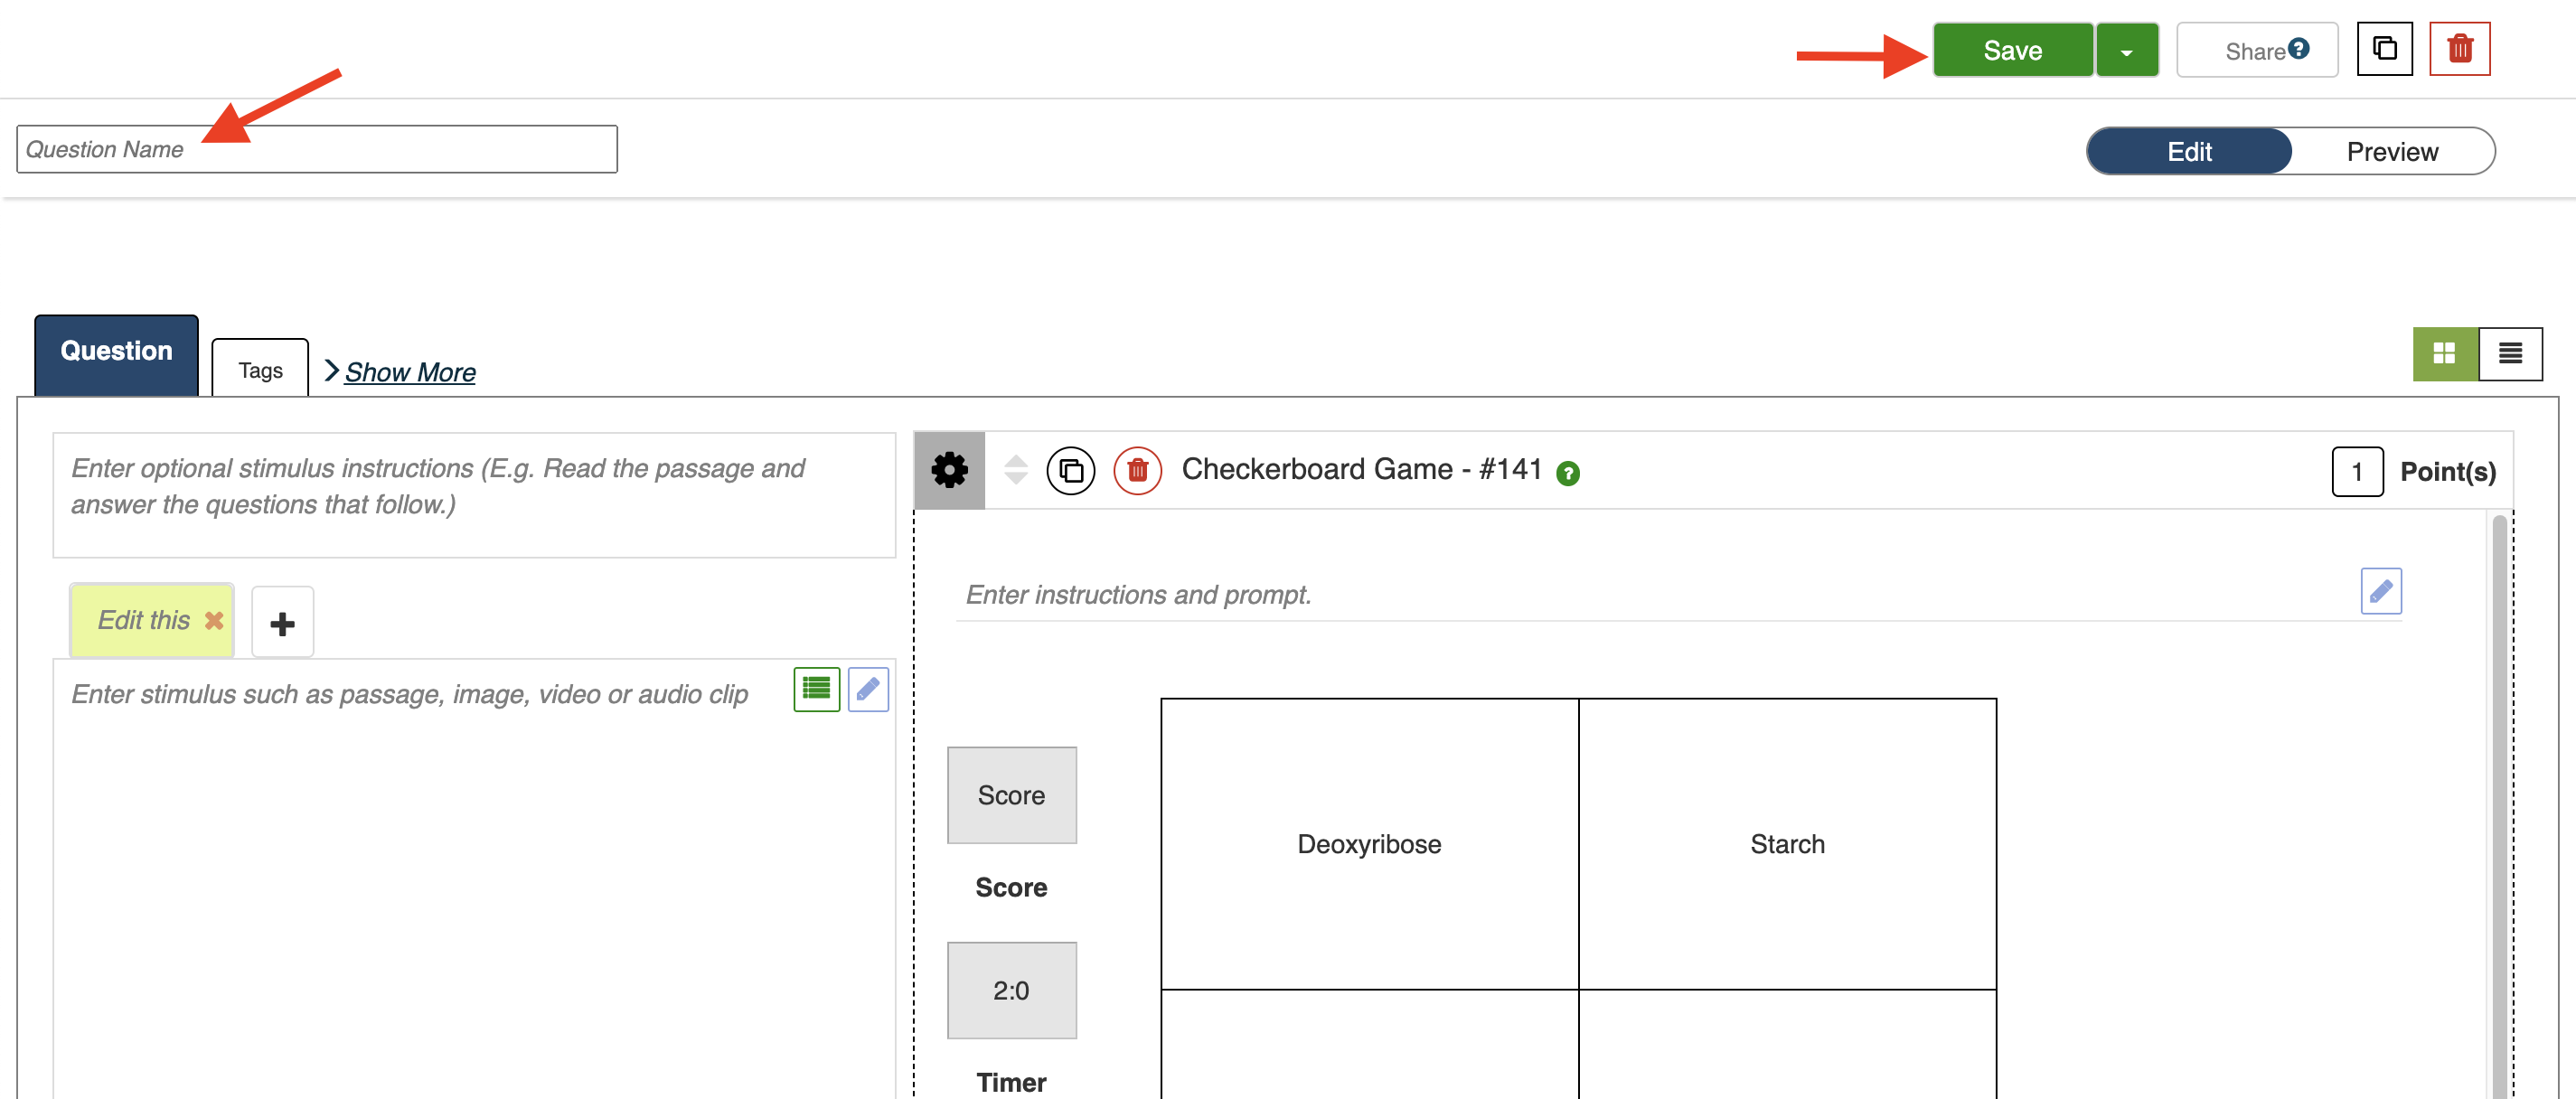Image resolution: width=2576 pixels, height=1099 pixels.
Task: Click in the Question Name field
Action: (316, 150)
